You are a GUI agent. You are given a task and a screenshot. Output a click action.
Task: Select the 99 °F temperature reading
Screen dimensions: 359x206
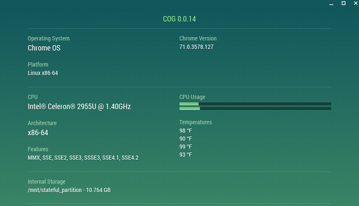click(x=185, y=147)
